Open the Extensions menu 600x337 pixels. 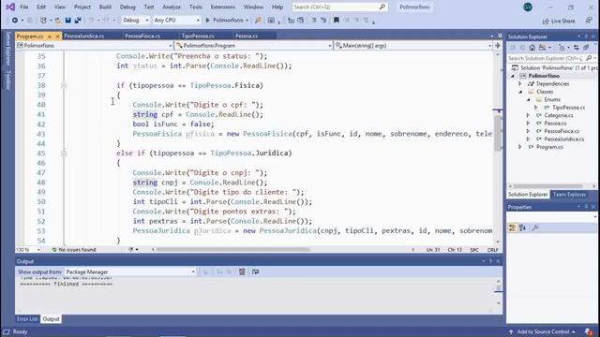(x=223, y=7)
